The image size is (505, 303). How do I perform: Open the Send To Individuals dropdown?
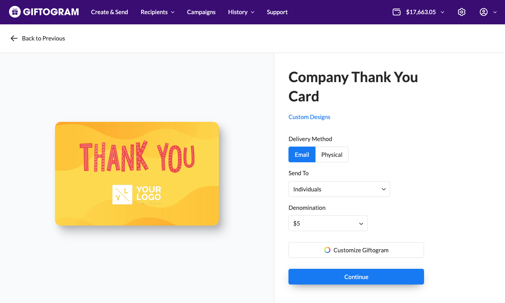[x=339, y=189]
